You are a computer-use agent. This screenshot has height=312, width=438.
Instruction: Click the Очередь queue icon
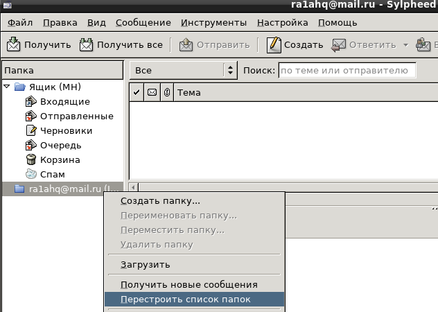31,145
